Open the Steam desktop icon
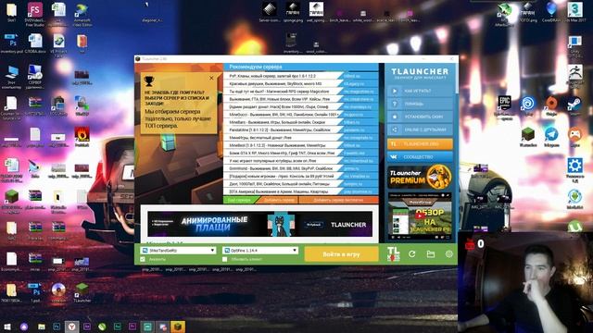This screenshot has width=593, height=333. click(x=574, y=105)
